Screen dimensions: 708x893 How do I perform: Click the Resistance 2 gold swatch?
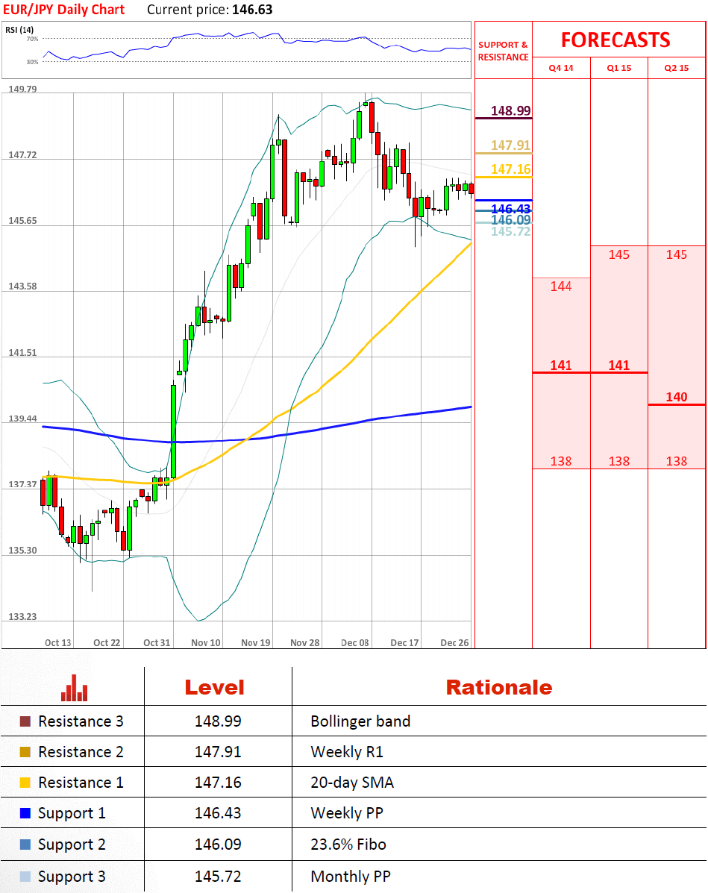[25, 752]
